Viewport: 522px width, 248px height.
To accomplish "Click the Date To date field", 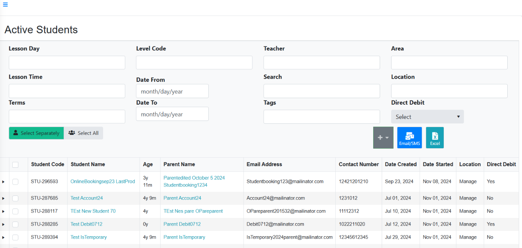I will click(173, 114).
